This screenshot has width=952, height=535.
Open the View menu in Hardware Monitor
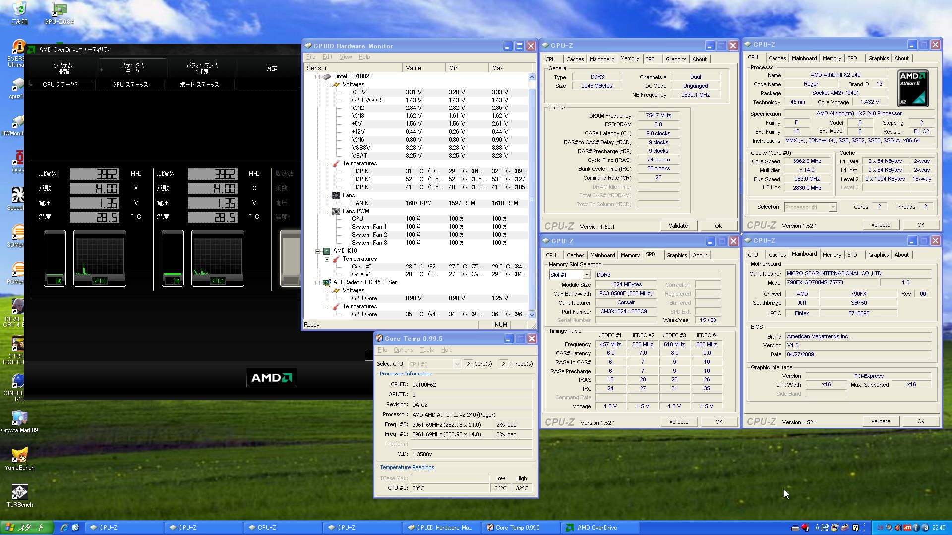pos(345,57)
